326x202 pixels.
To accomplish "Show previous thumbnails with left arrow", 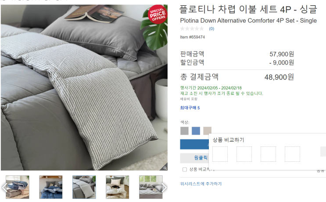I will [4, 187].
